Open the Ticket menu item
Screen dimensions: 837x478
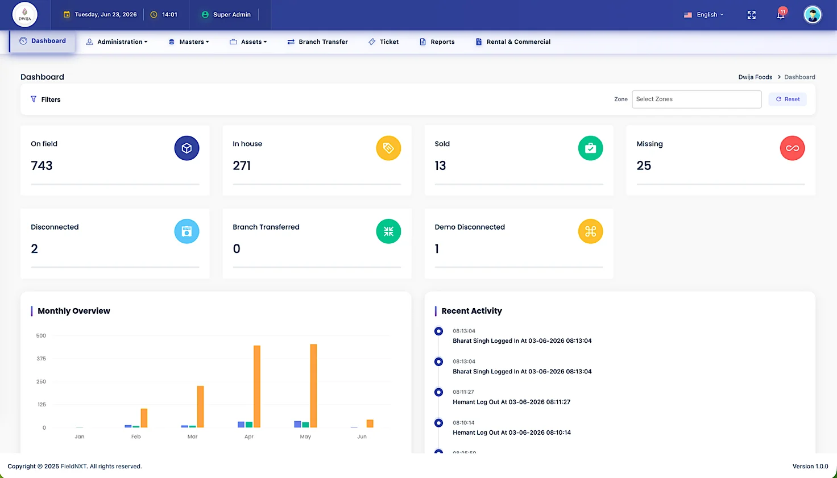383,41
